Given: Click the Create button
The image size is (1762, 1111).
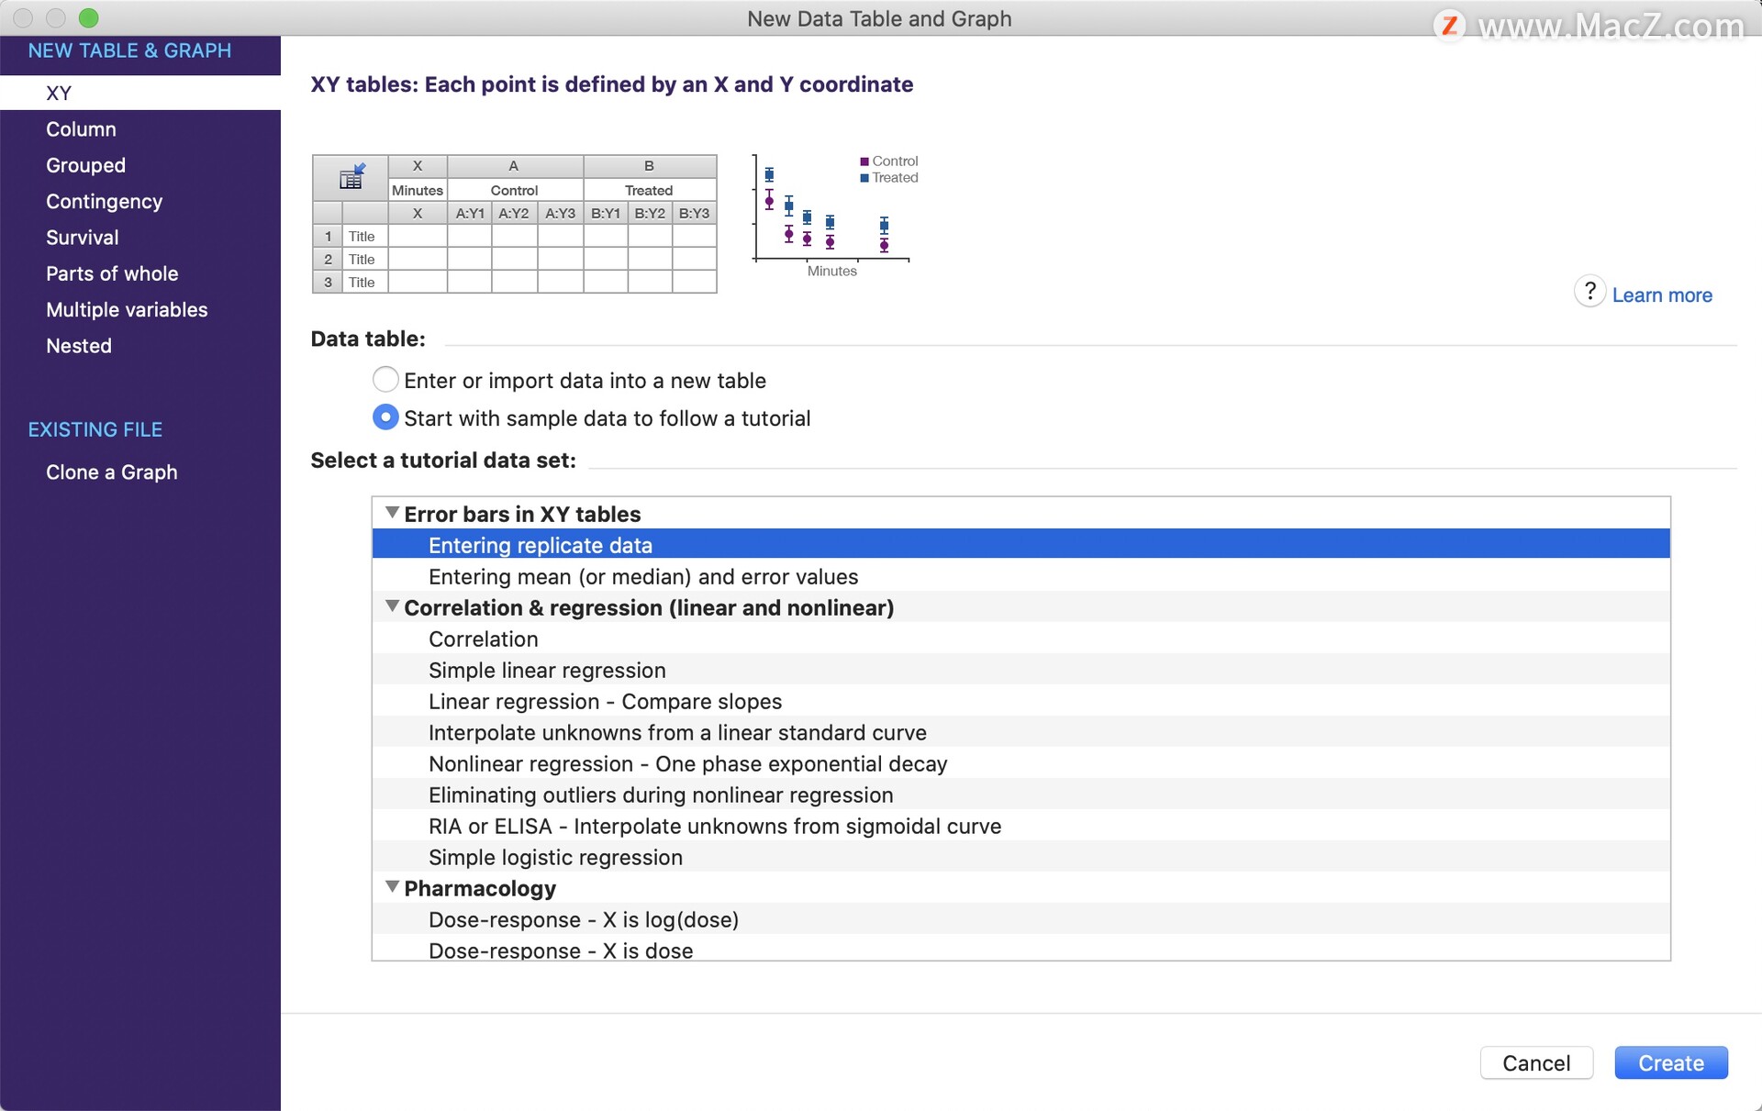Looking at the screenshot, I should pyautogui.click(x=1670, y=1062).
